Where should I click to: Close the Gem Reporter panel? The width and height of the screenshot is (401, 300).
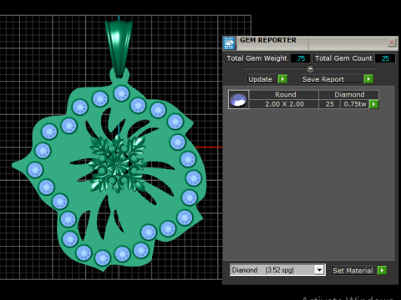[392, 42]
